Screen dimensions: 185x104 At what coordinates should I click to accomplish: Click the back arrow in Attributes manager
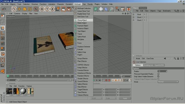(165, 58)
